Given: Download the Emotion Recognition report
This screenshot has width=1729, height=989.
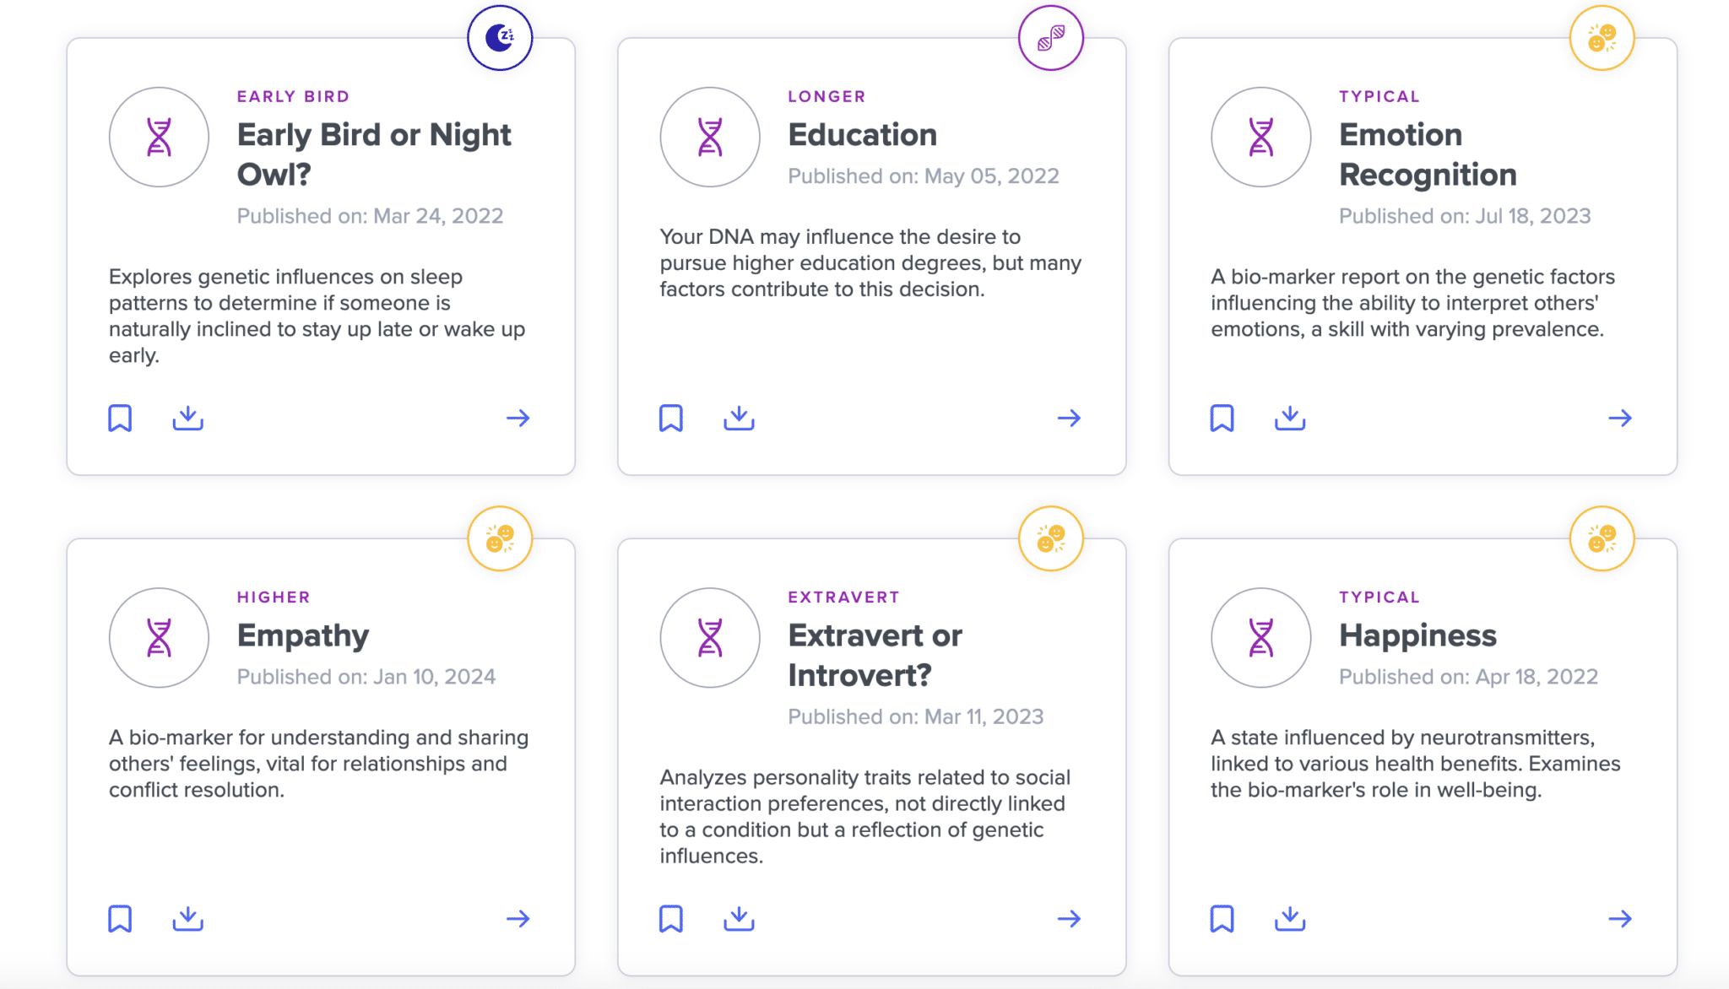Looking at the screenshot, I should click(x=1289, y=418).
